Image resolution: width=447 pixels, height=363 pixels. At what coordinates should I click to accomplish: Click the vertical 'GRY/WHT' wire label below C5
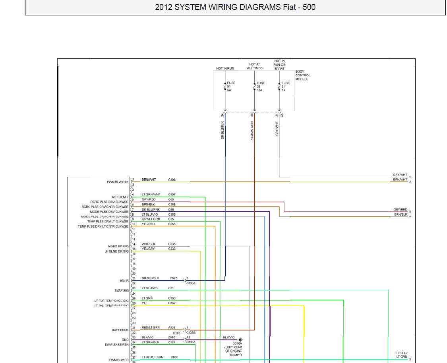[x=277, y=129]
